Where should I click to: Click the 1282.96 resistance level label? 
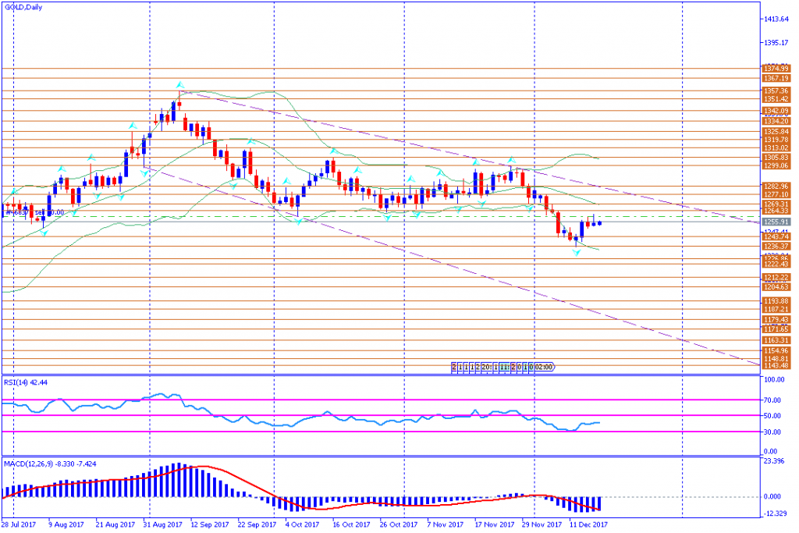776,186
